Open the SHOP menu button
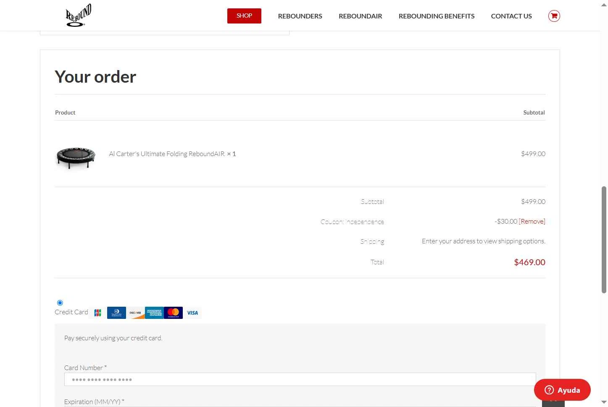 [x=244, y=16]
